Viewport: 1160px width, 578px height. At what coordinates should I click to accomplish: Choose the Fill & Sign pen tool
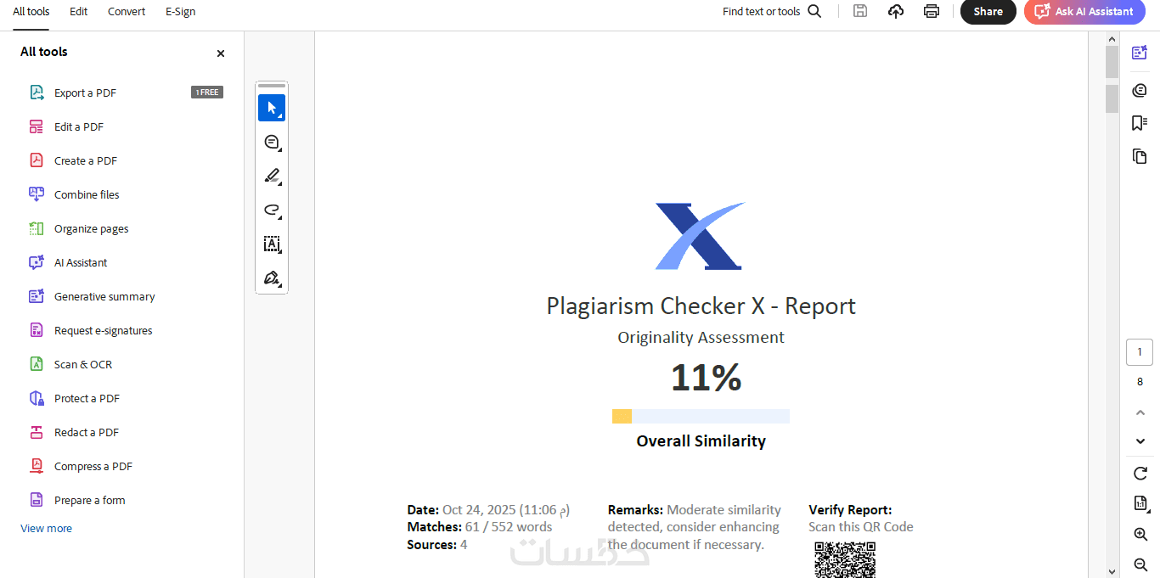pos(272,278)
